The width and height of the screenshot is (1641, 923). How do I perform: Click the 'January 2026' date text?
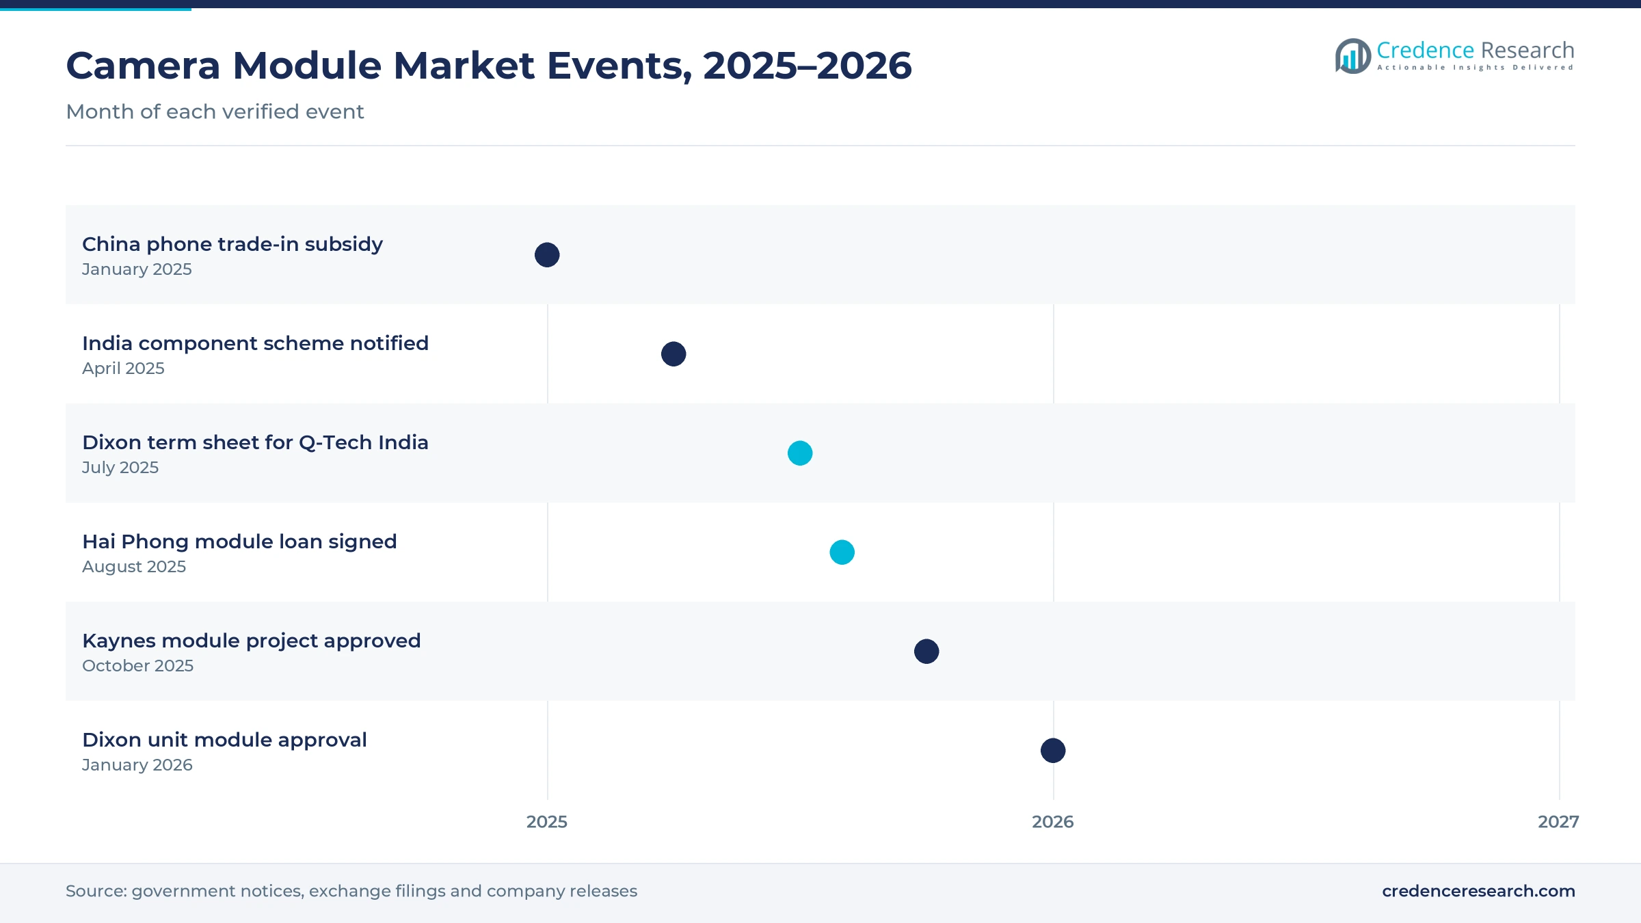(x=137, y=765)
